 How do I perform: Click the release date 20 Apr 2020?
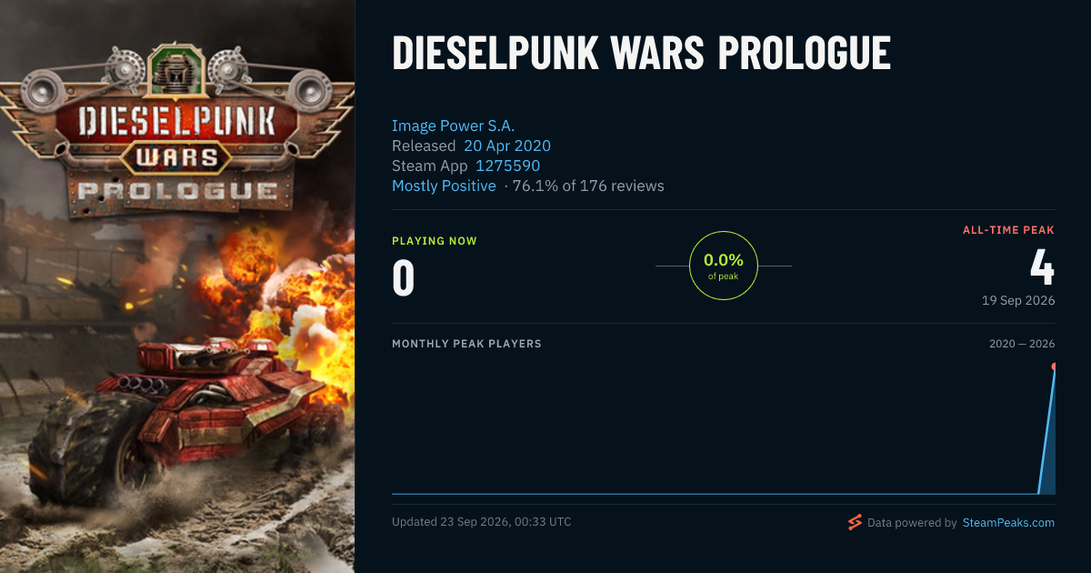point(507,146)
